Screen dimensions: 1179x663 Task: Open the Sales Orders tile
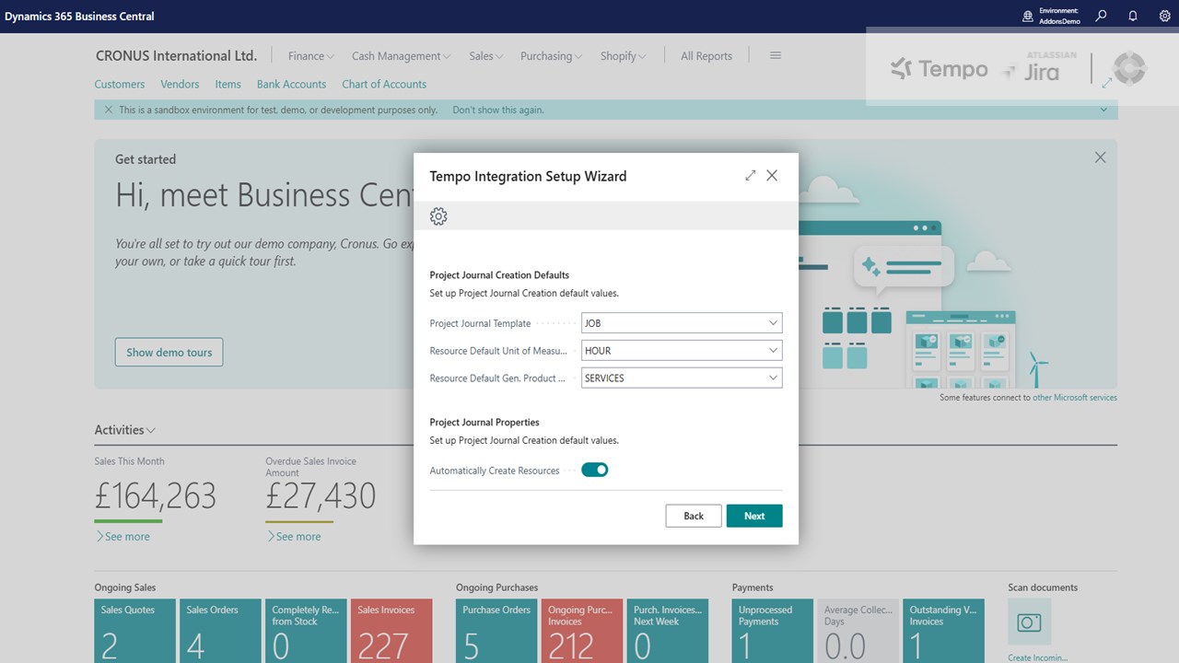221,631
